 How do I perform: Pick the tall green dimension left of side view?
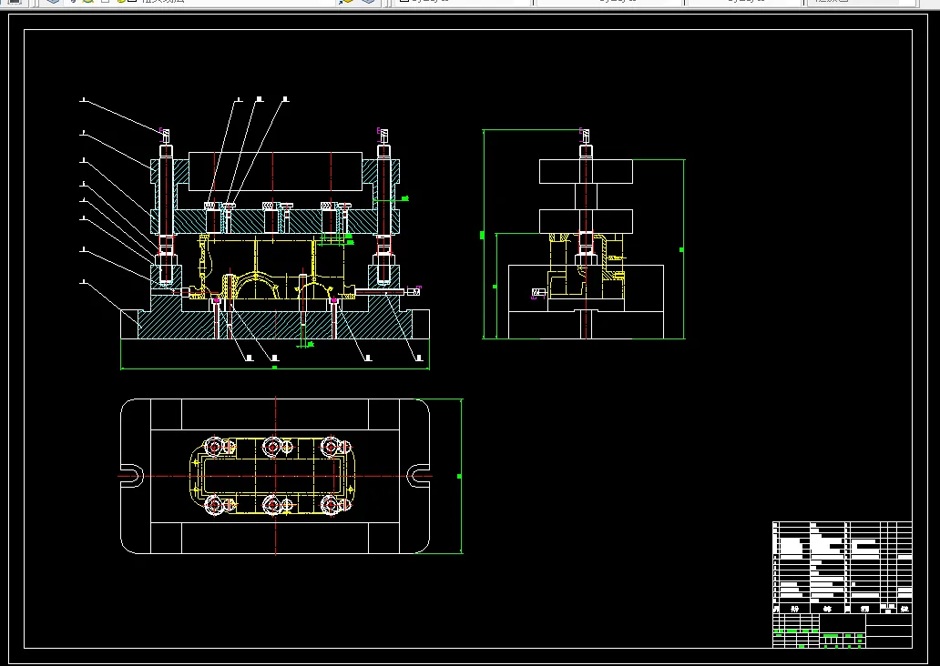483,234
